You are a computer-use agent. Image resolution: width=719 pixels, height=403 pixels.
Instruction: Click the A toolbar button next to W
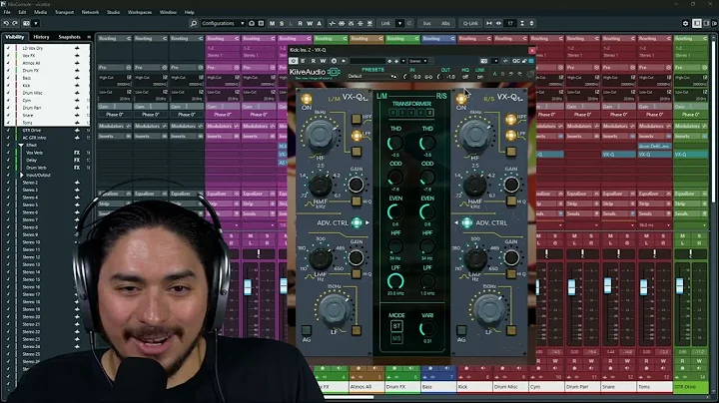point(320,23)
